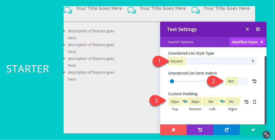The width and height of the screenshot is (275, 140).
Task: Click the resize handle at modal corner
Action: click(266, 135)
